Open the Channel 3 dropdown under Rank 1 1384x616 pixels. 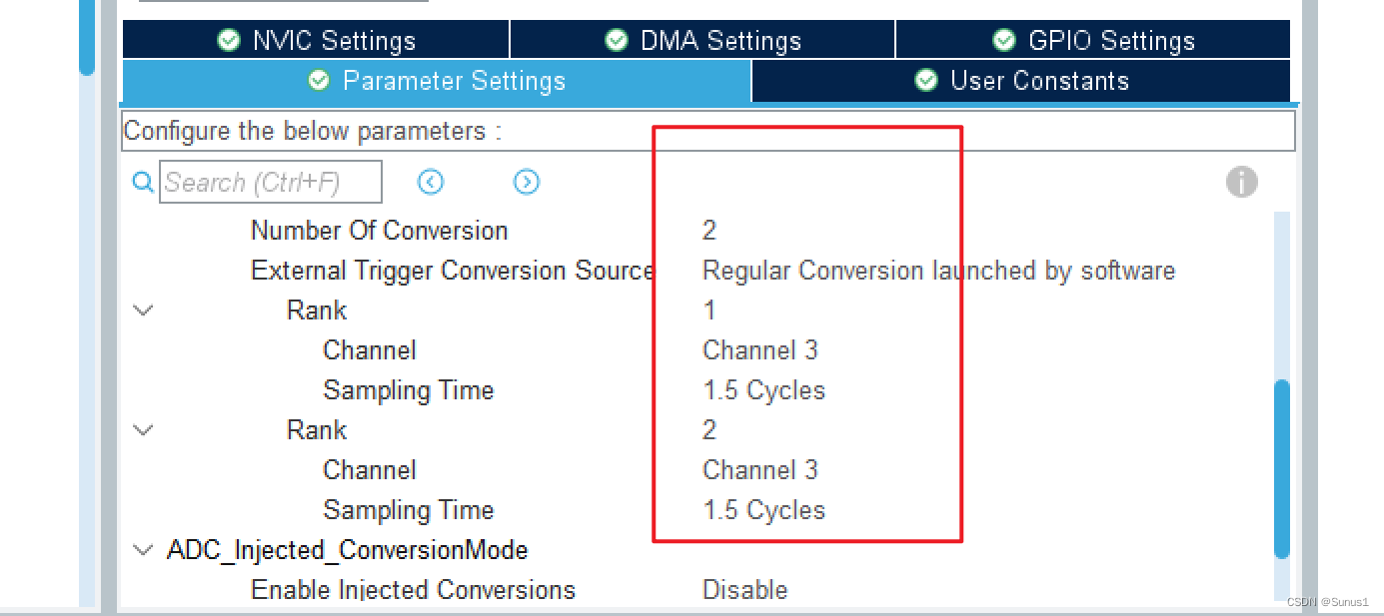[760, 349]
